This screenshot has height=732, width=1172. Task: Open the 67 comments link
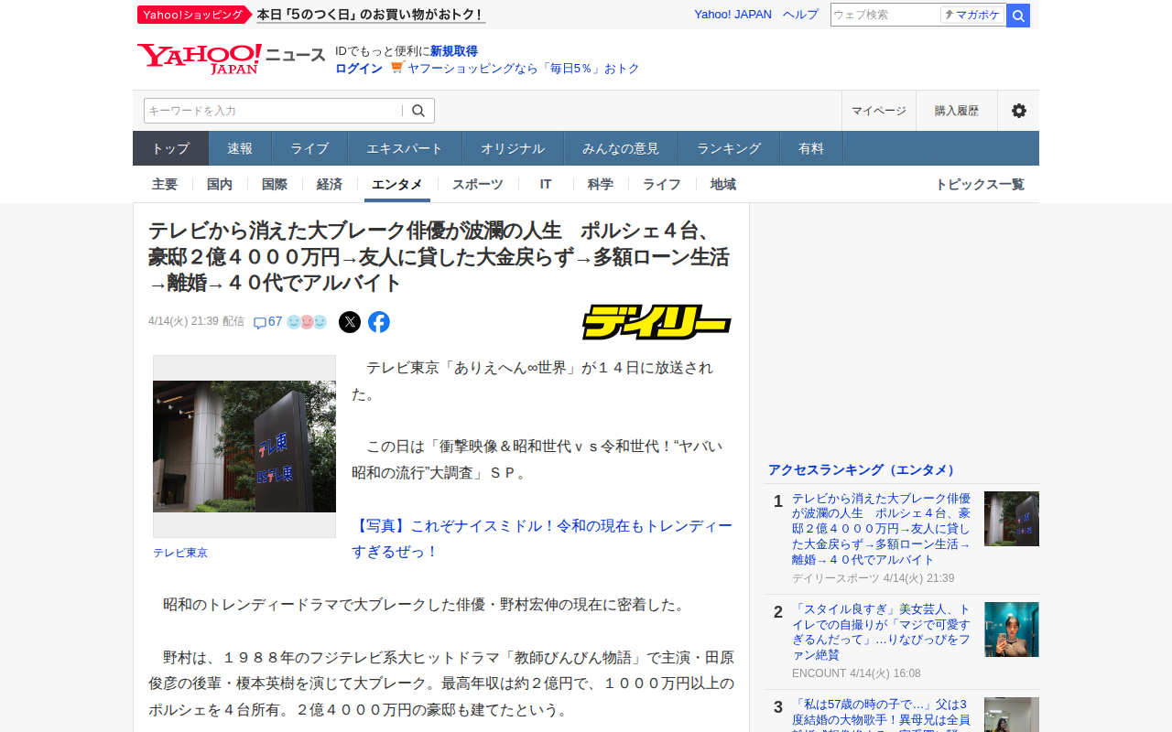(x=267, y=322)
